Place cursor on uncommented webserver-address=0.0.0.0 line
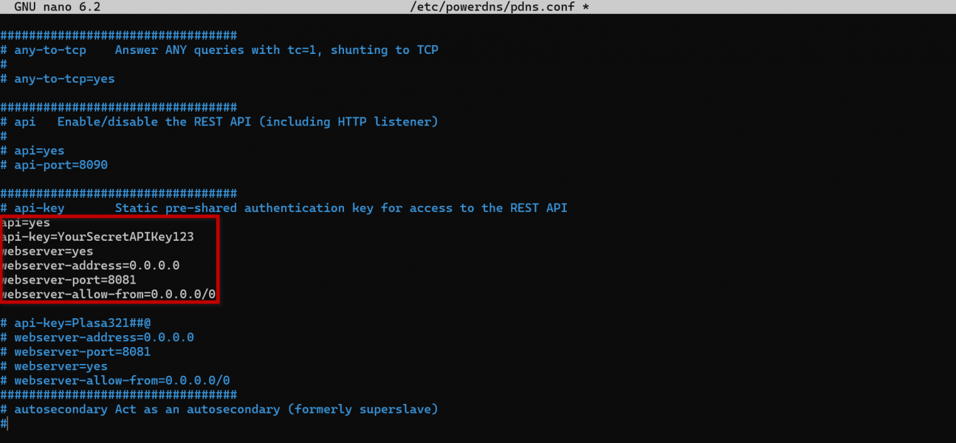The image size is (956, 443). coord(90,266)
